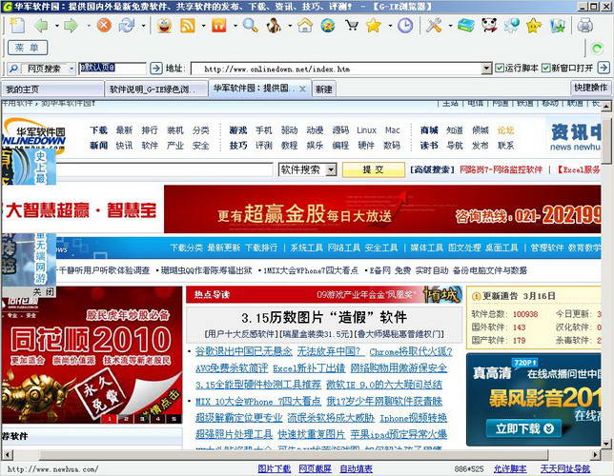Close the floating ad with 关闭
Viewport: 614px width, 476px height.
(44, 291)
